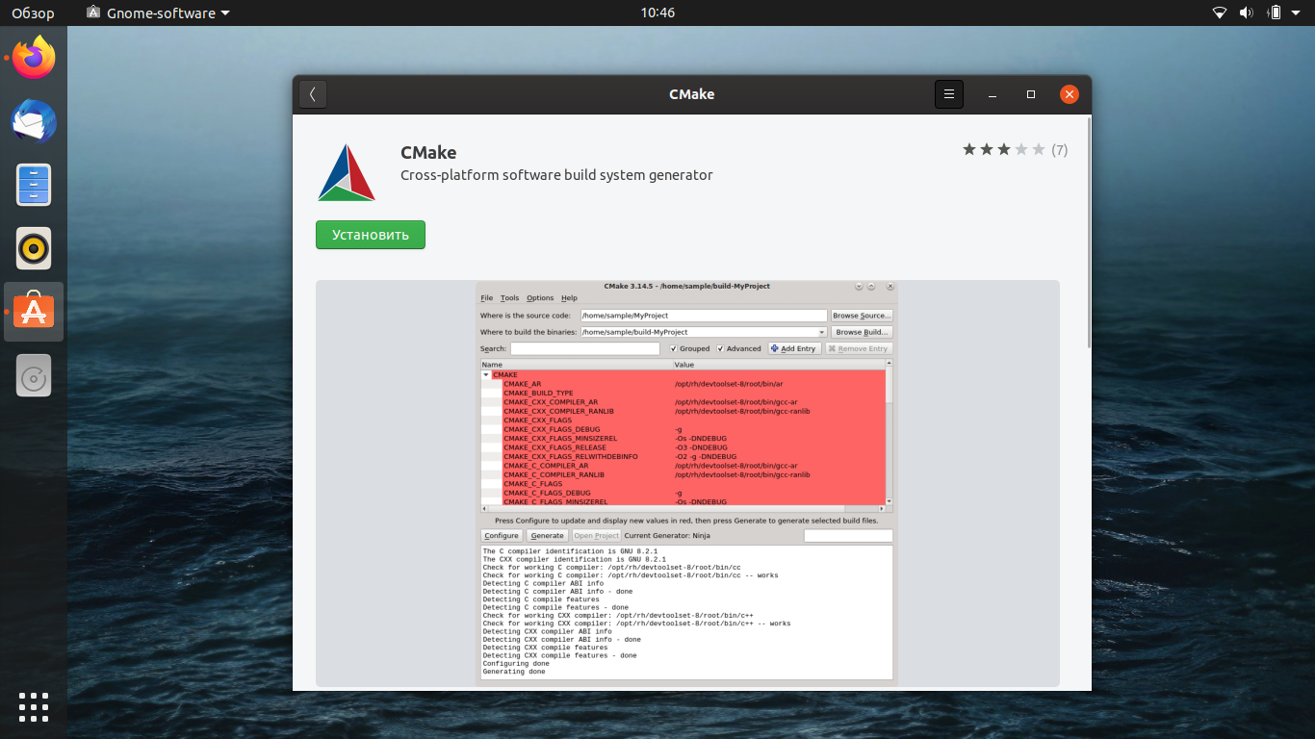
Task: Open the Files manager in the dock
Action: point(34,185)
